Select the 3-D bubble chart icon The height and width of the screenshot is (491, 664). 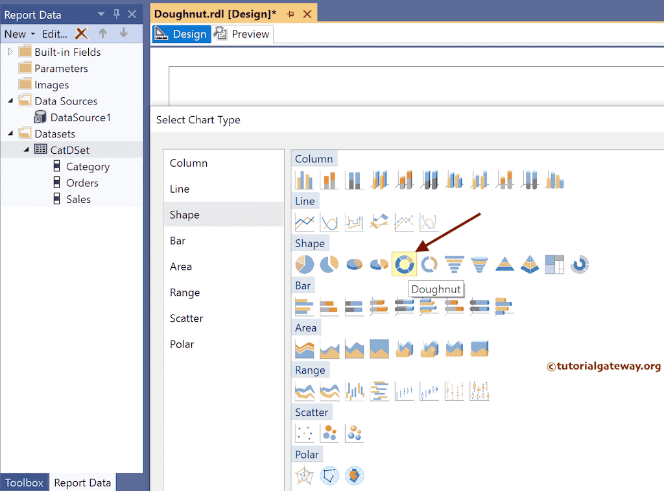(x=355, y=433)
